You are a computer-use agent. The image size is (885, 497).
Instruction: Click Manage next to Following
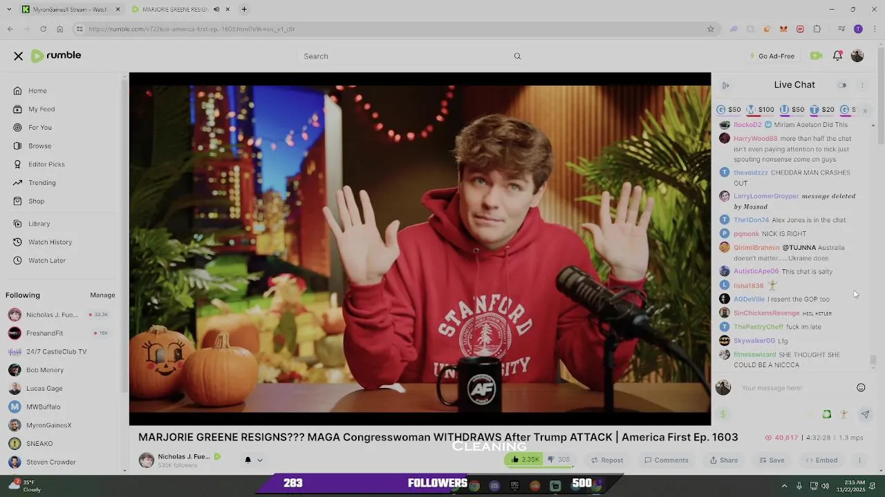click(x=102, y=295)
